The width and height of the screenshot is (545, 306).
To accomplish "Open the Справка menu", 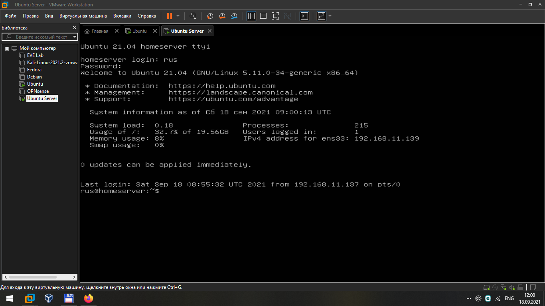I will point(147,16).
